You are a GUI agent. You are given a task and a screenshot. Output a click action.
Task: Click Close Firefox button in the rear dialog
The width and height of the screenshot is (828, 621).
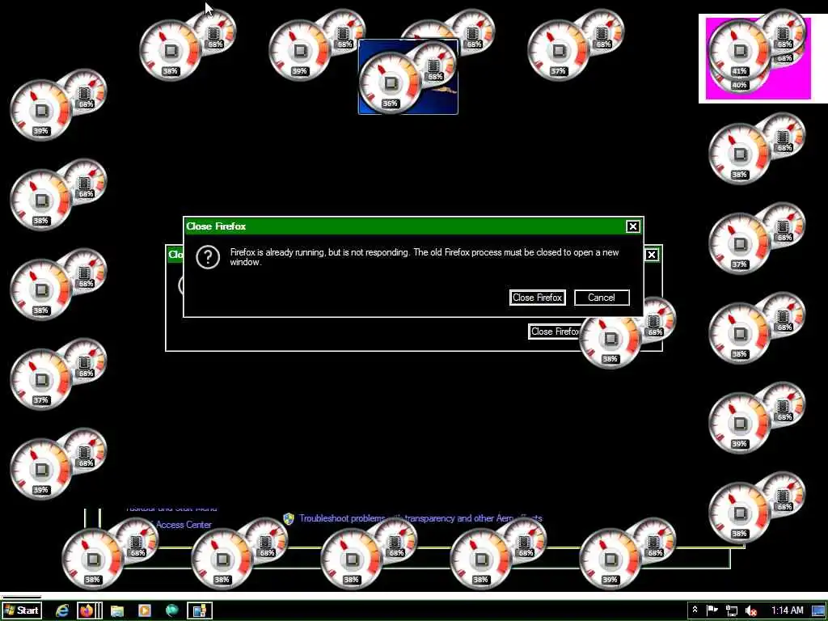[x=555, y=332]
